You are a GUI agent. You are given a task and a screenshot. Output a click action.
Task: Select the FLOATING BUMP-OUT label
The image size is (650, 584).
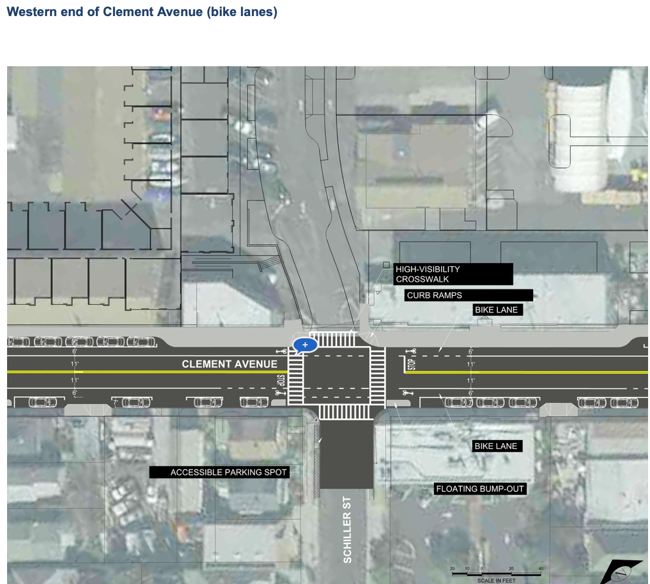pos(480,489)
